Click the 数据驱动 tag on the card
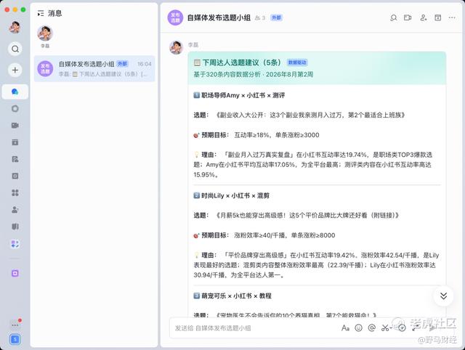This screenshot has width=465, height=350. click(297, 62)
